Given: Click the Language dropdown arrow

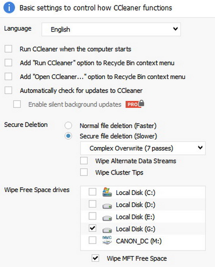Looking at the screenshot, I should 175,29.
